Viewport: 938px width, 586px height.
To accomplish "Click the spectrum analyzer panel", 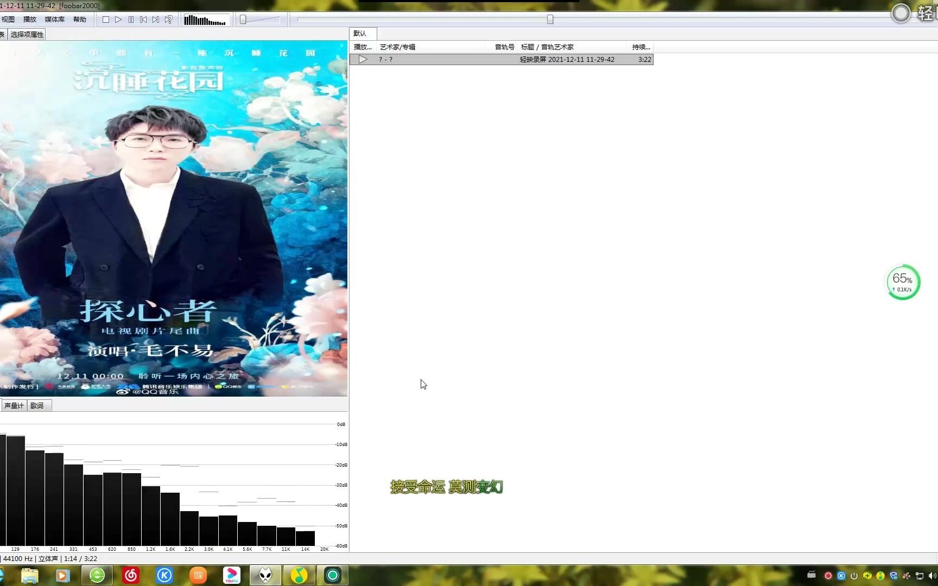I will (174, 483).
